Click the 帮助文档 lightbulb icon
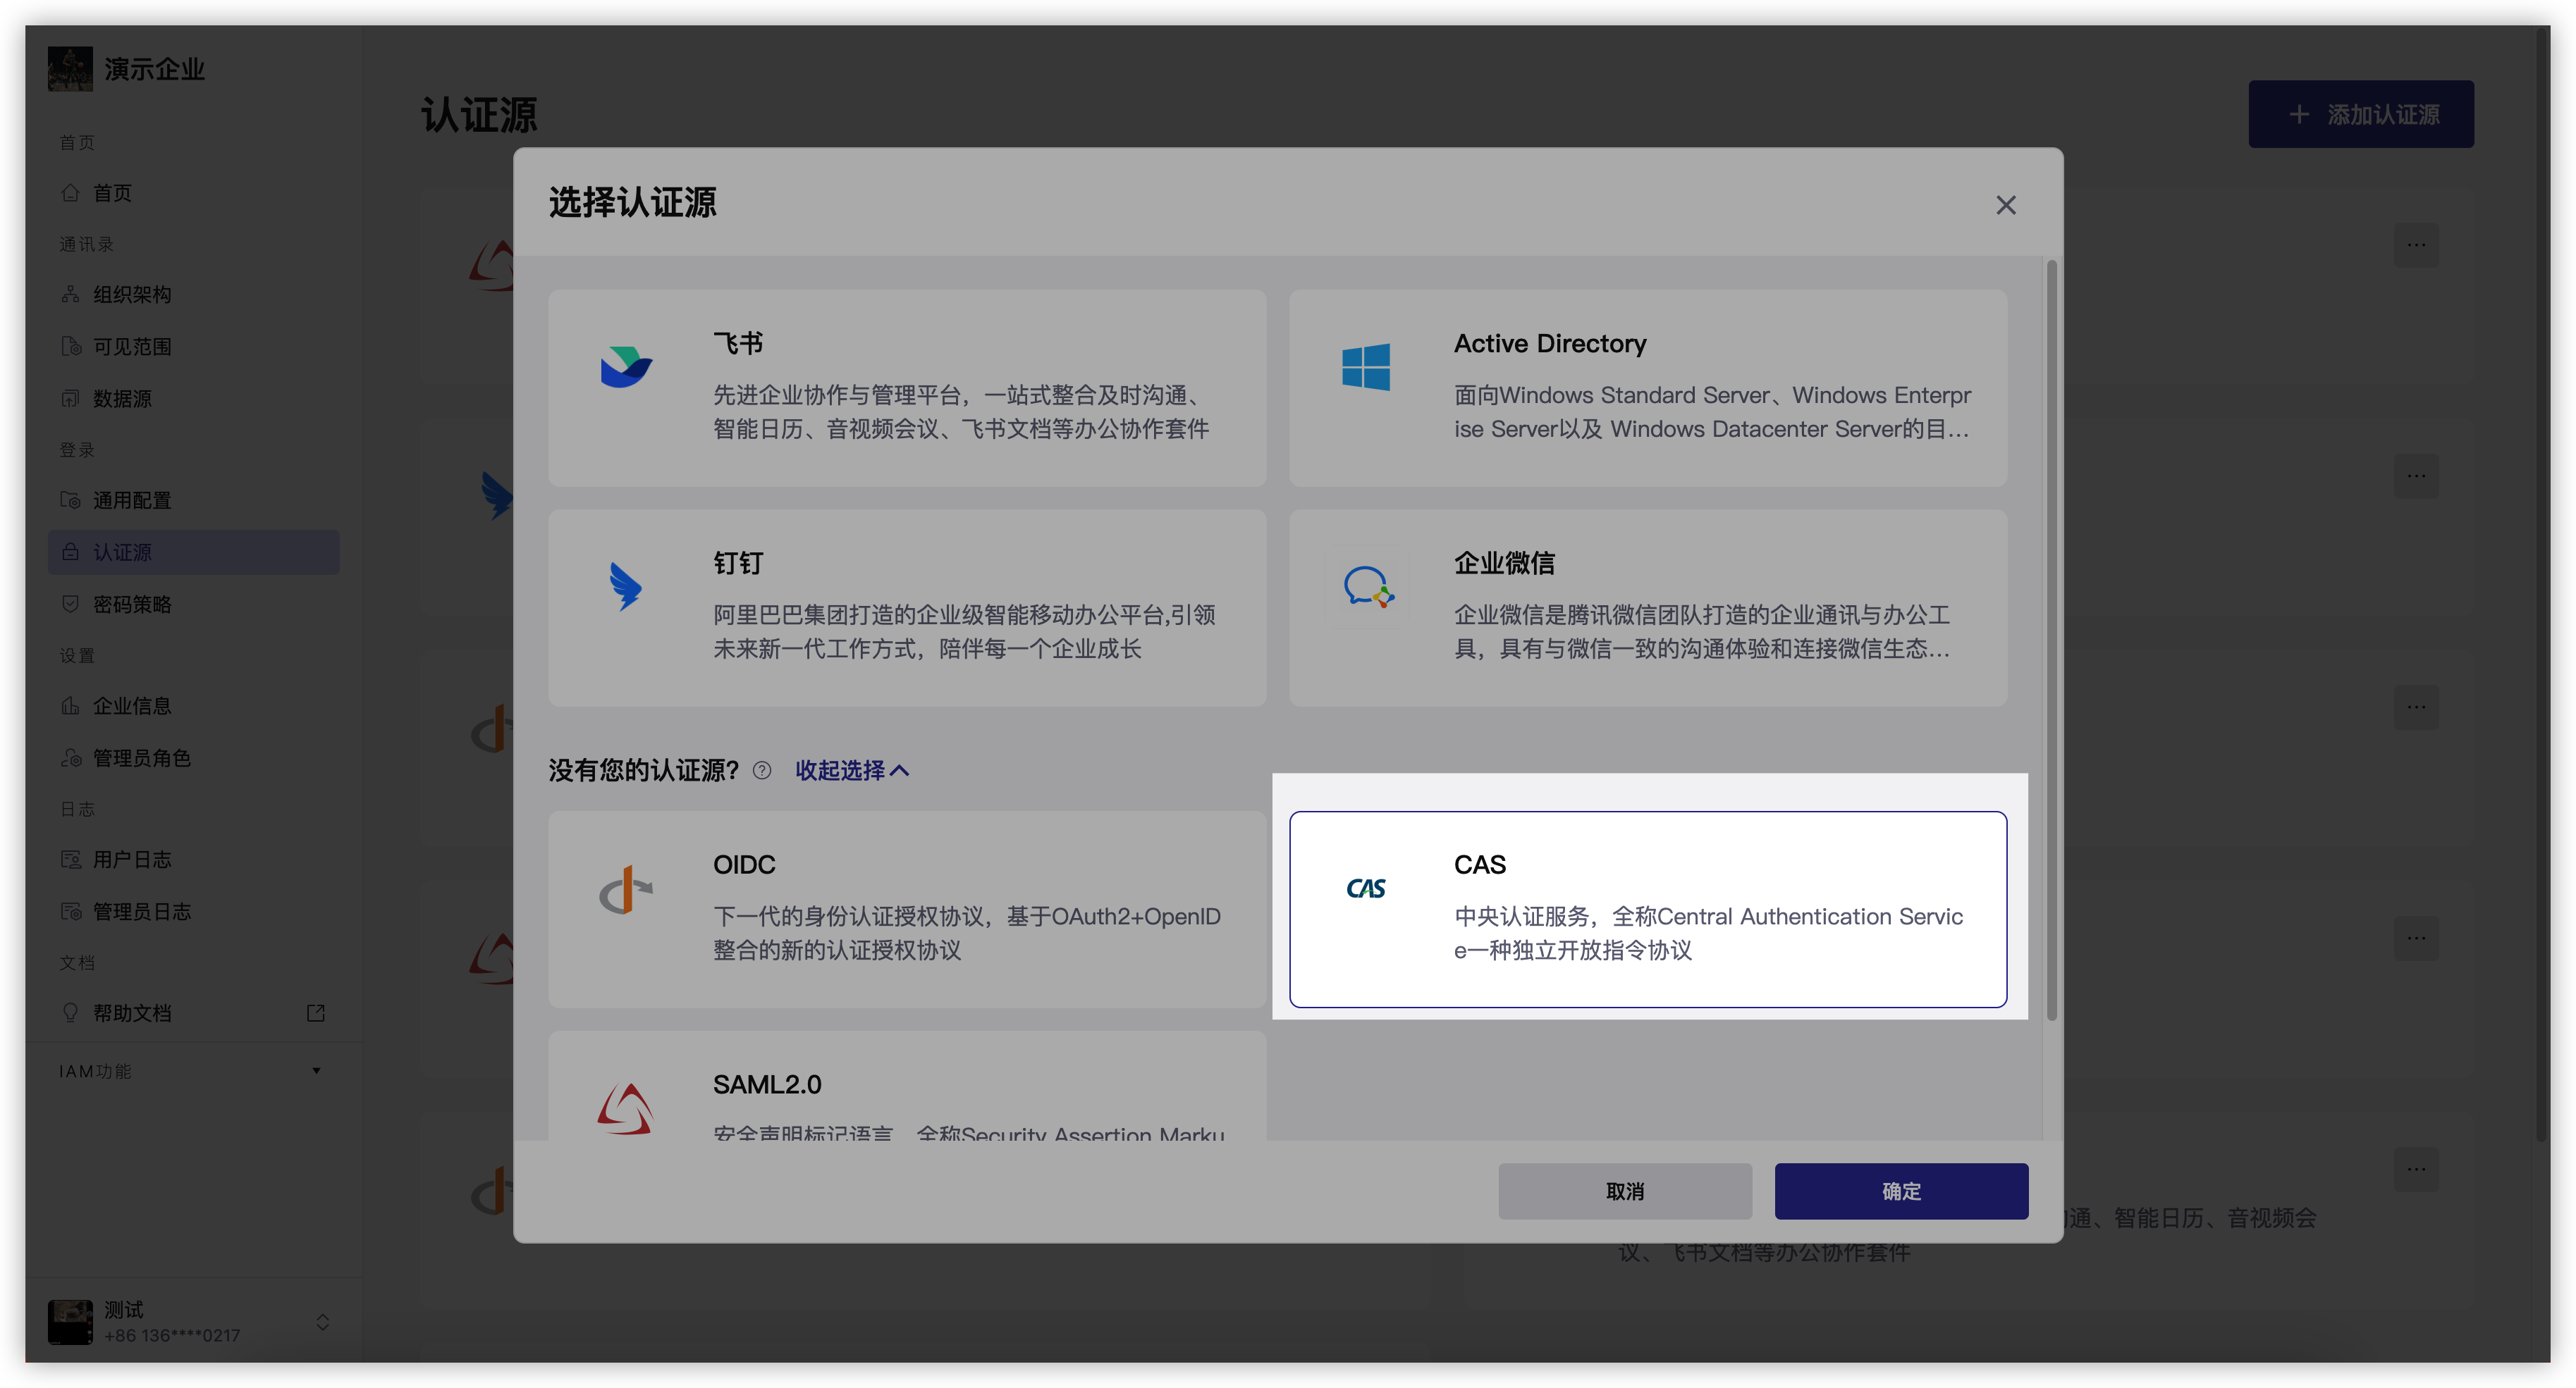Screen dimensions: 2576x1388 (x=70, y=1012)
